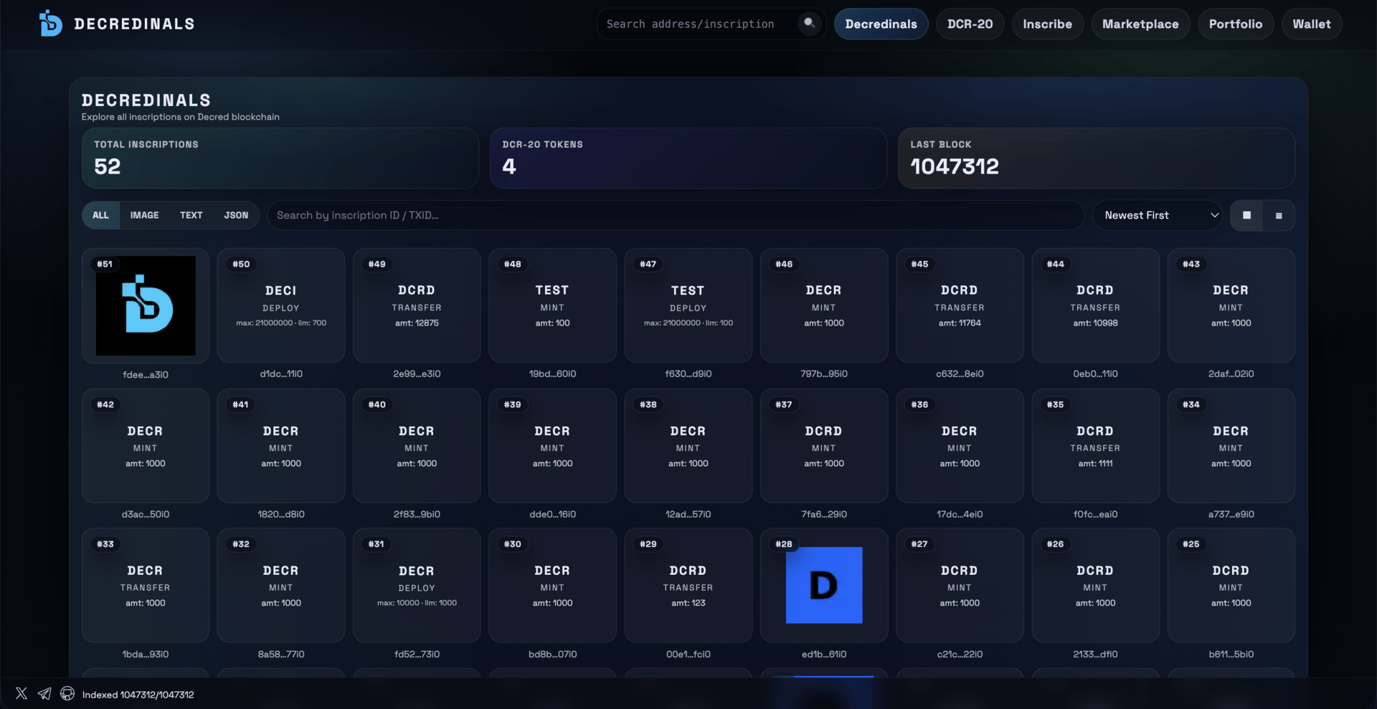Filter inscriptions by JSON type
Image resolution: width=1377 pixels, height=709 pixels.
[236, 216]
